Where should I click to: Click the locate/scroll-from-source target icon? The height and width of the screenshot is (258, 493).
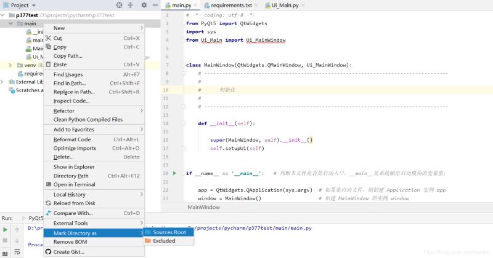coord(119,5)
